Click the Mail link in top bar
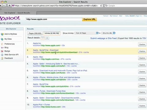The width and height of the screenshot is (147, 110). pyautogui.click(x=121, y=16)
